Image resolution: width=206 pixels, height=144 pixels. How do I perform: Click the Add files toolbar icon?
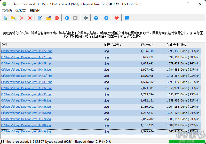[5, 18]
